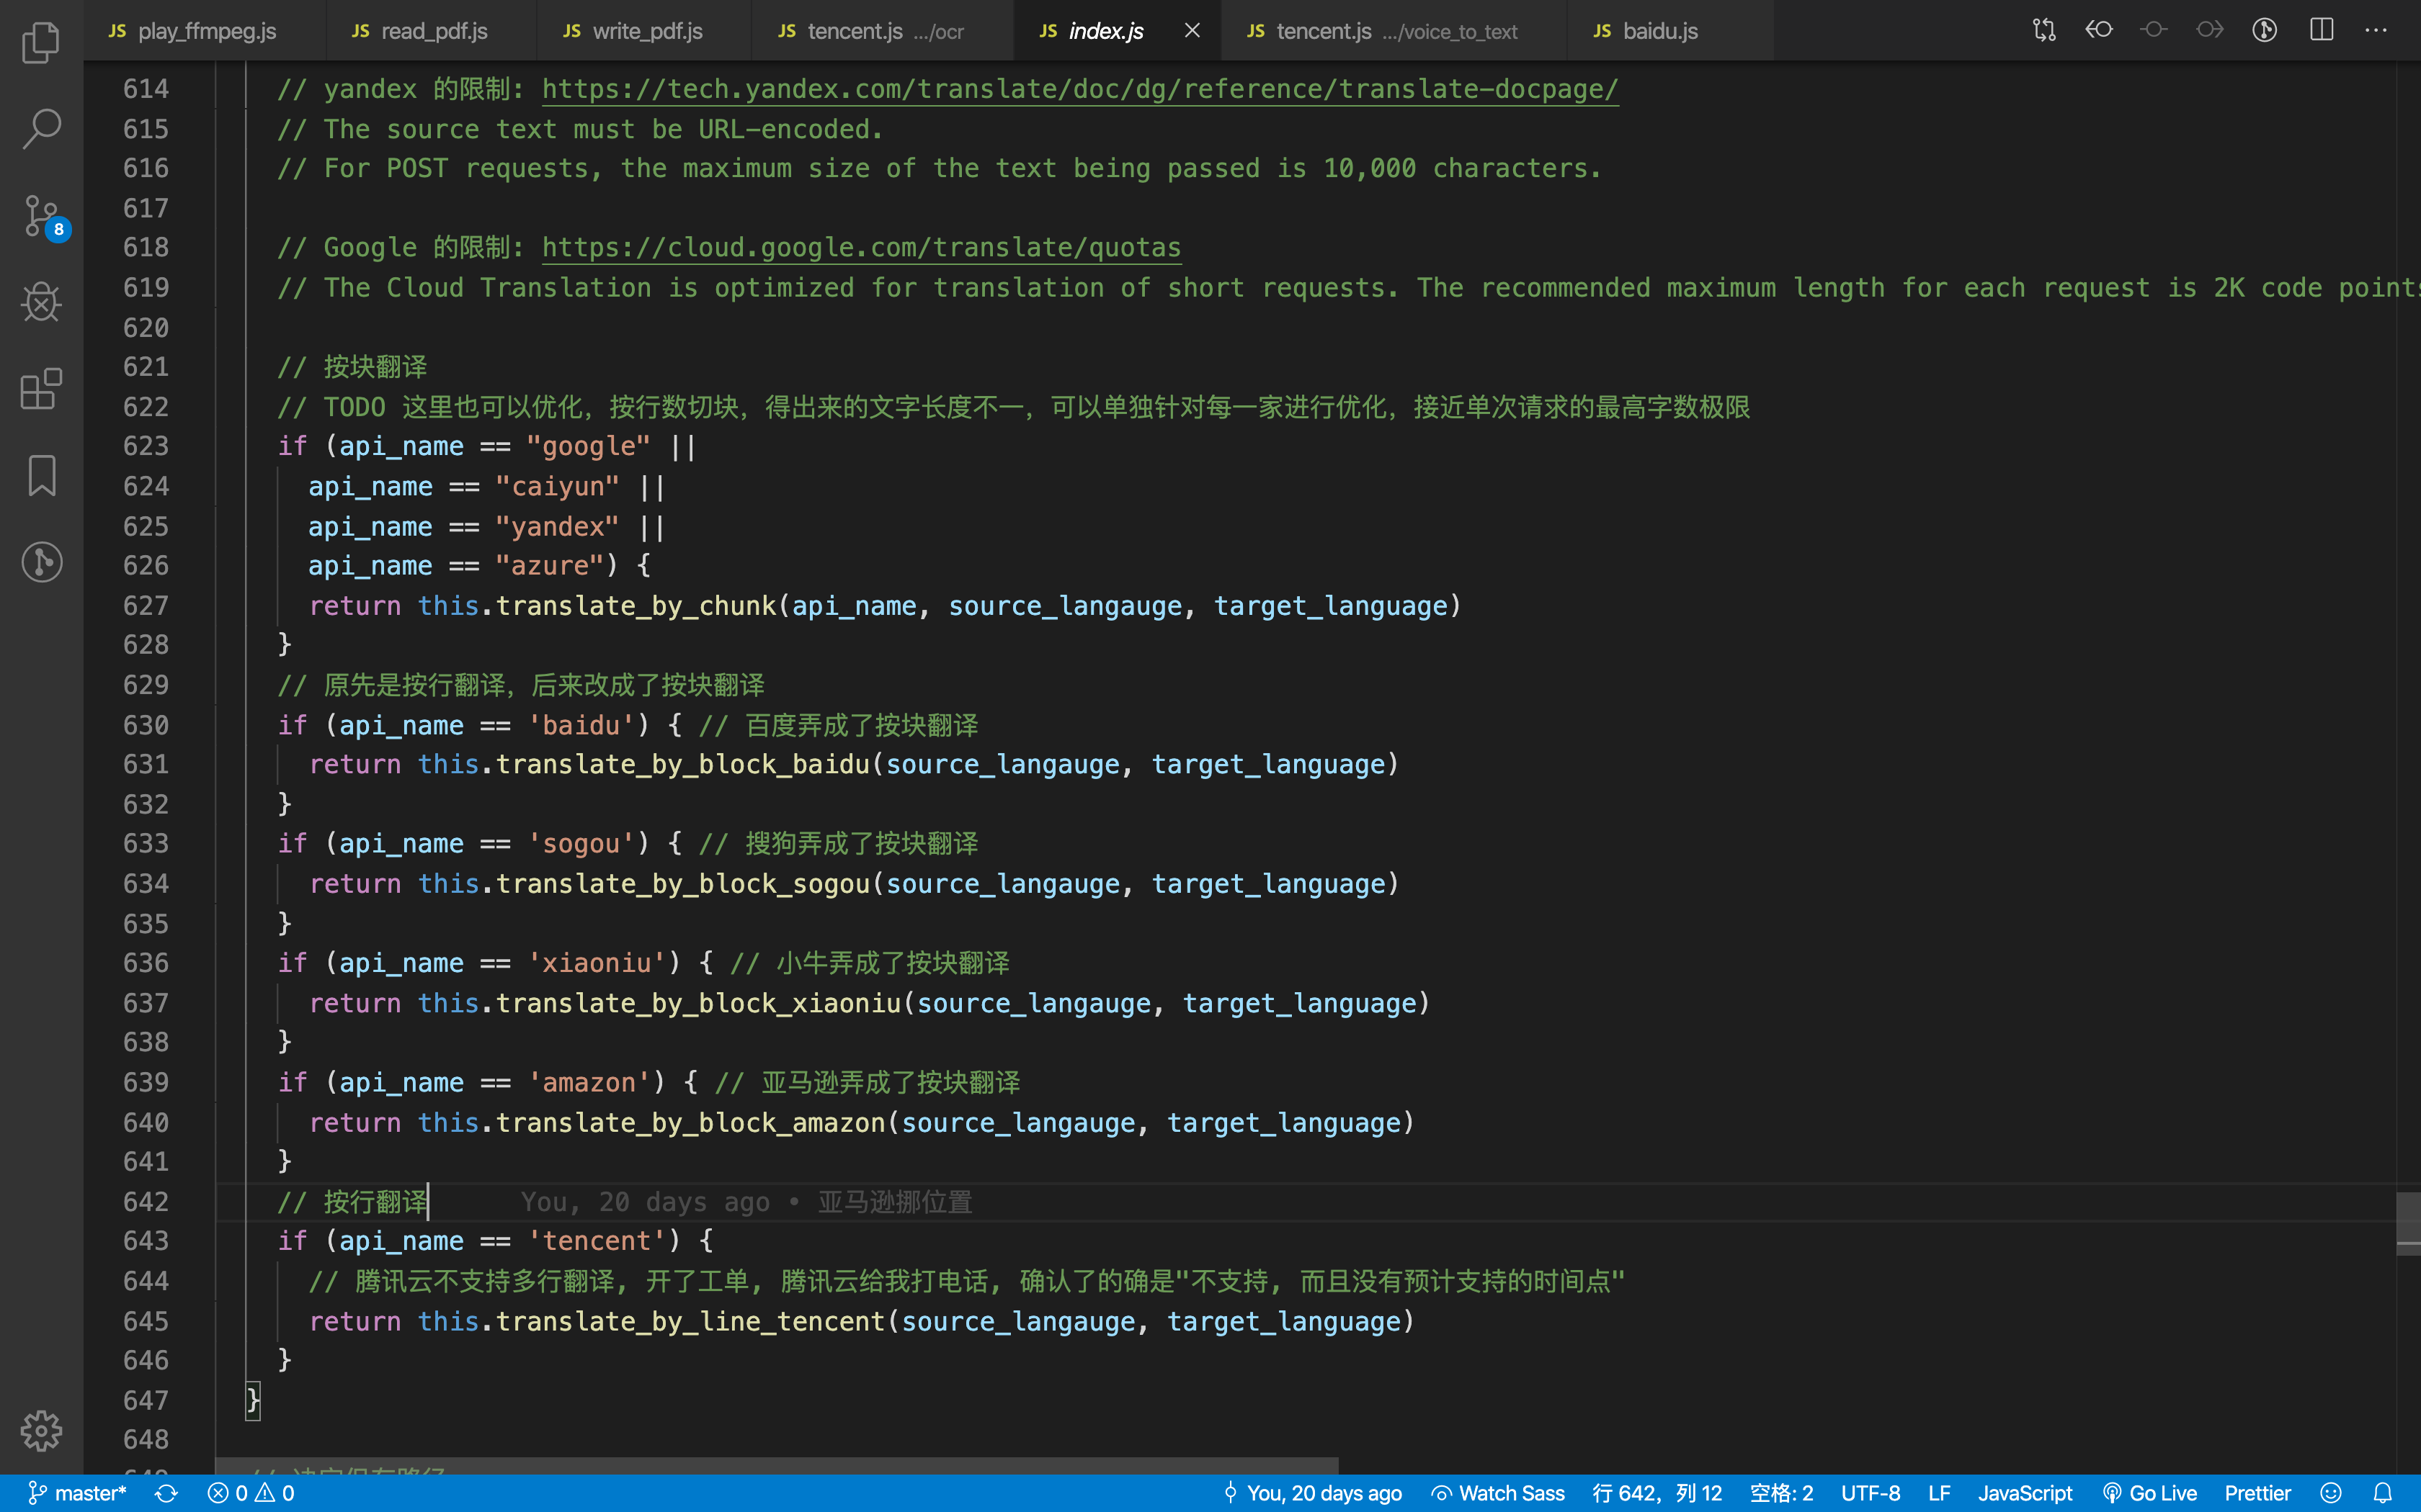This screenshot has height=1512, width=2421.
Task: Toggle Watch Sass in status bar
Action: pos(1497,1493)
